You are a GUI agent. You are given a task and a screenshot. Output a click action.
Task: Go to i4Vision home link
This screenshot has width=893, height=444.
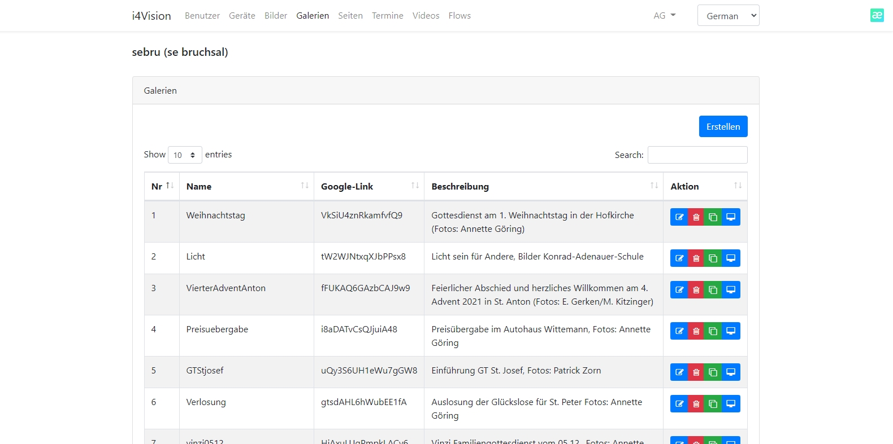pyautogui.click(x=151, y=16)
